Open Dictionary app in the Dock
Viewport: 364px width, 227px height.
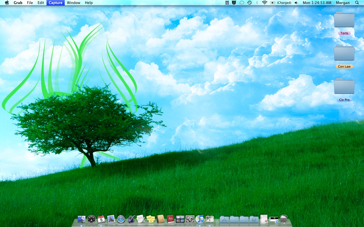pyautogui.click(x=170, y=219)
